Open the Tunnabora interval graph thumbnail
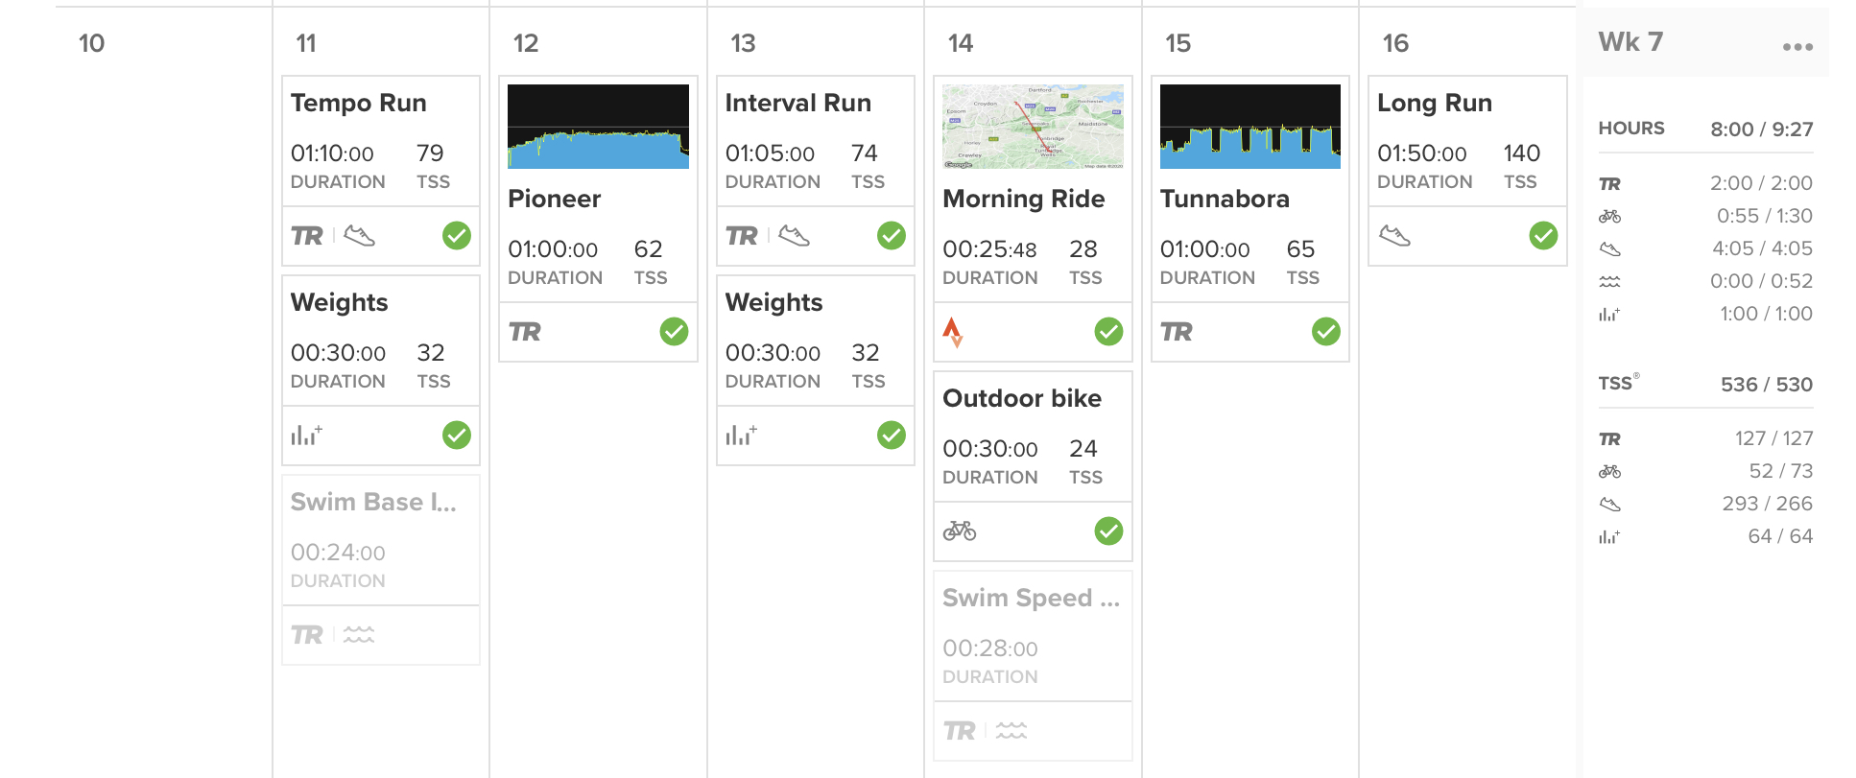 1250,127
